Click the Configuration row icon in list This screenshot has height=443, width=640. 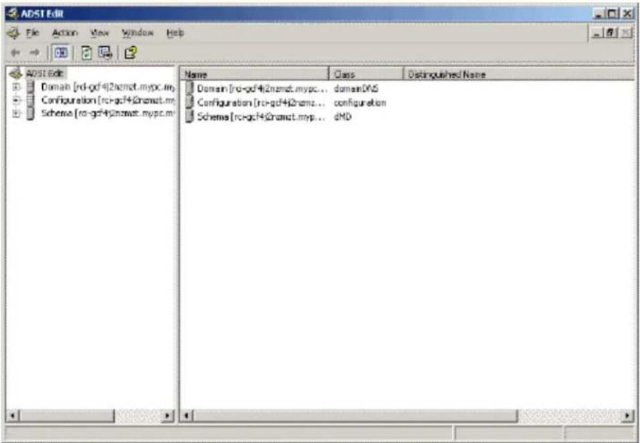click(x=189, y=102)
